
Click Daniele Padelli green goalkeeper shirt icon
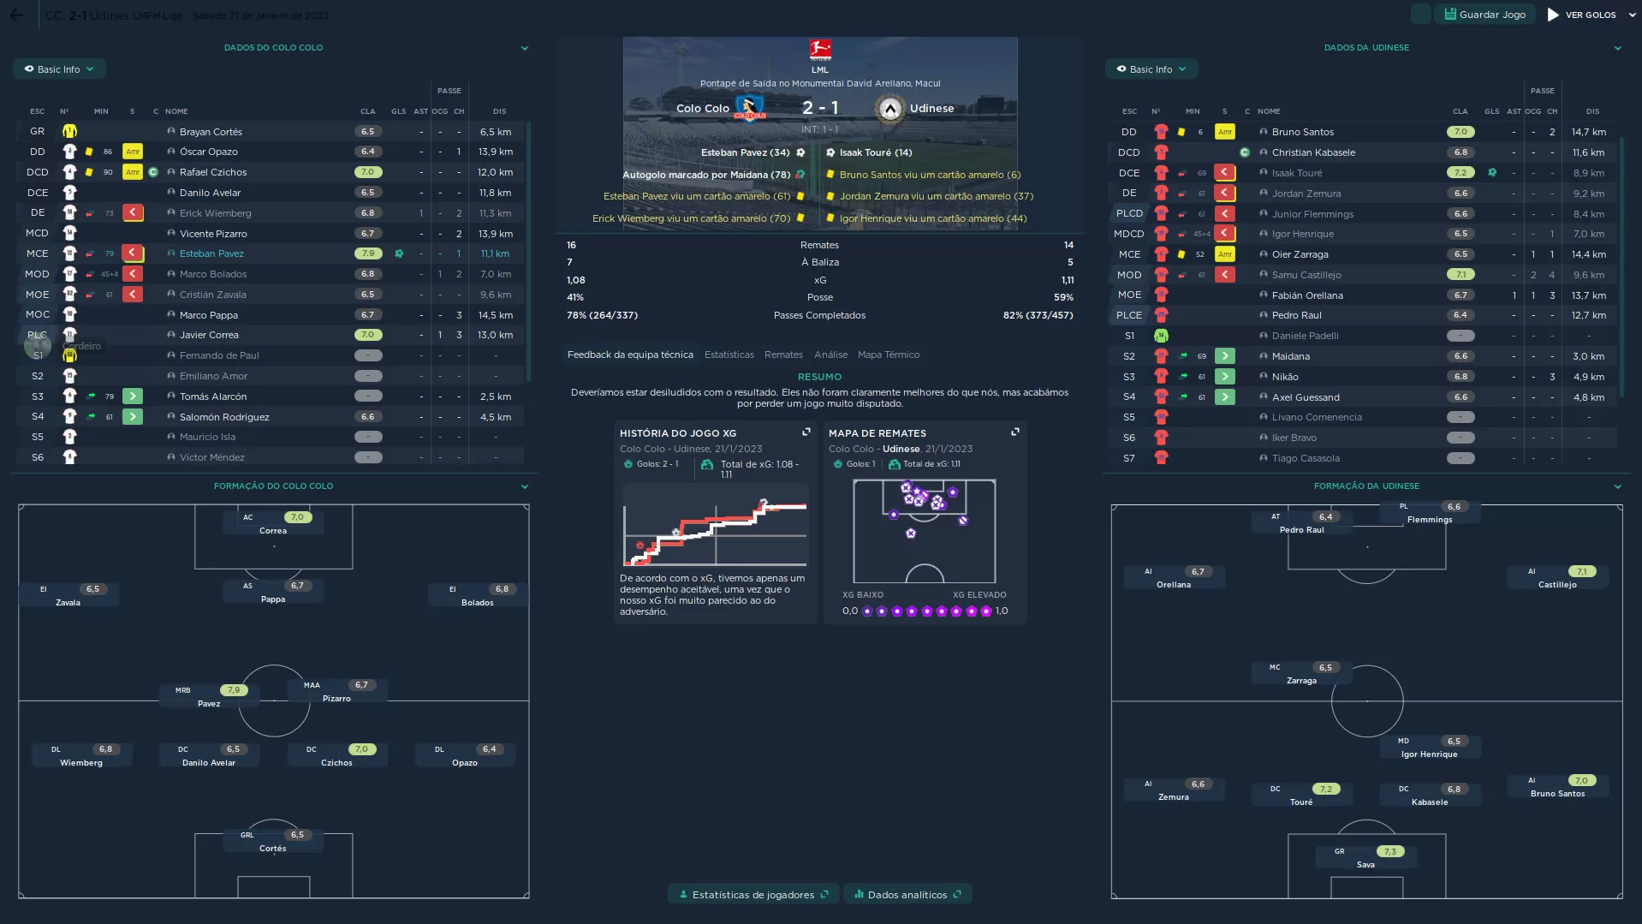(1161, 336)
